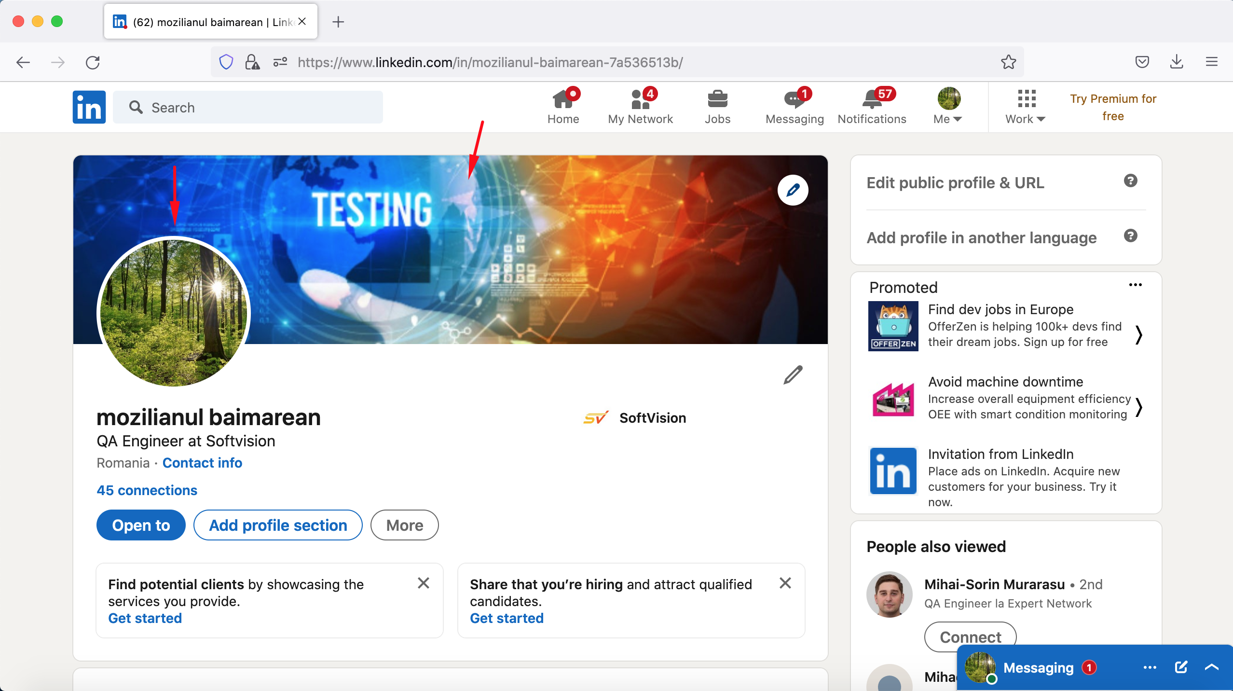Click the help icon next to Edit public profile
This screenshot has width=1233, height=691.
pyautogui.click(x=1131, y=181)
